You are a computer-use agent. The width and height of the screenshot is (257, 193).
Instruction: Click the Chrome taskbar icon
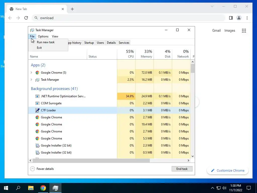(x=43, y=188)
